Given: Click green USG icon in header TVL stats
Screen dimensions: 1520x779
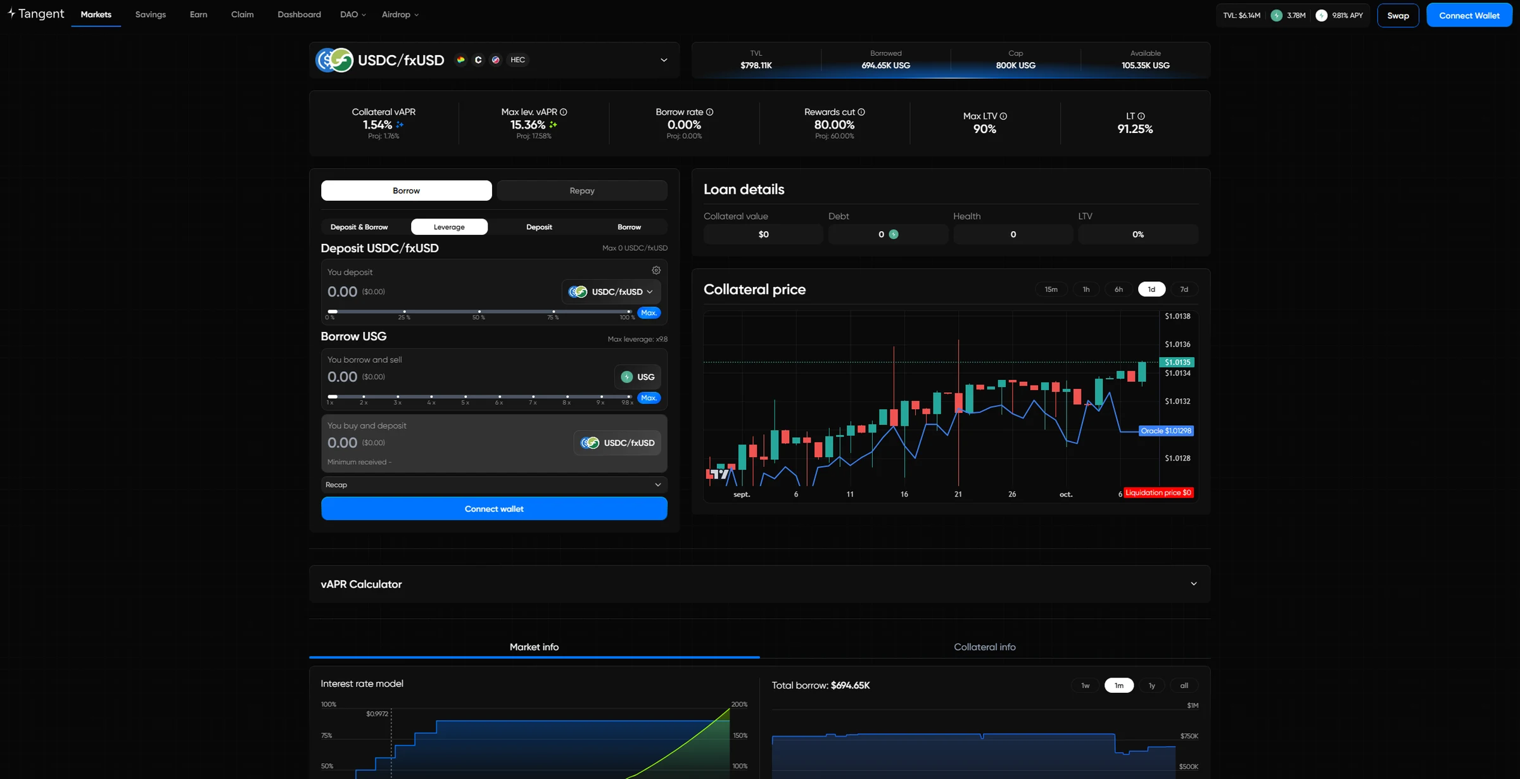Looking at the screenshot, I should 1276,15.
